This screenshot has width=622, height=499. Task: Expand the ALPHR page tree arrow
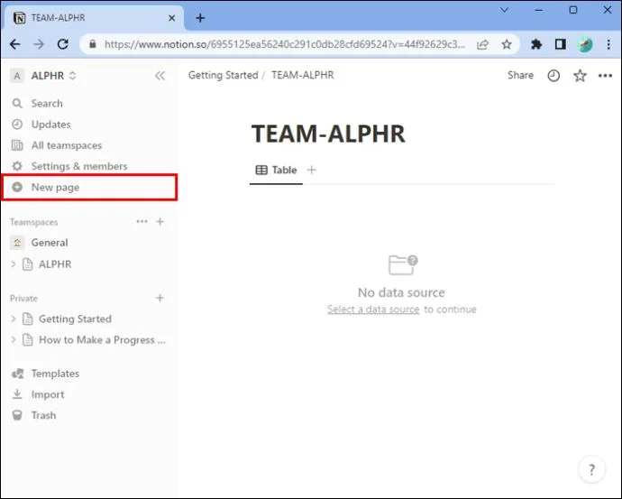tap(14, 263)
